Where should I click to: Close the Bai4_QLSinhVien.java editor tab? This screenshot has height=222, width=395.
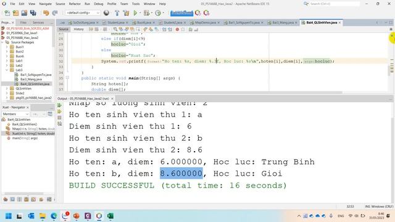[x=340, y=22]
